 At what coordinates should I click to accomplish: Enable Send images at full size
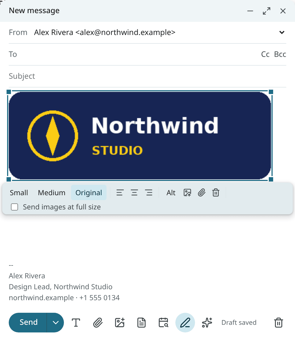(x=14, y=207)
